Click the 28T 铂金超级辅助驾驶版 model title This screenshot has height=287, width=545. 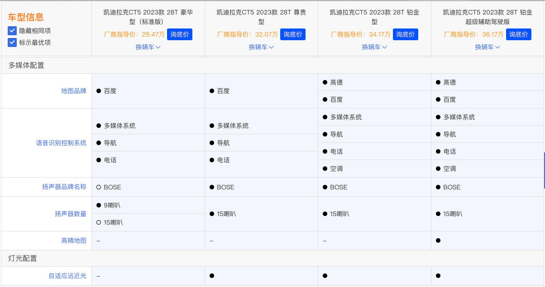click(x=488, y=17)
